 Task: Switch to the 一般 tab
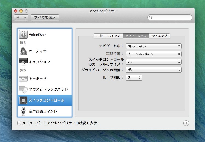100,36
